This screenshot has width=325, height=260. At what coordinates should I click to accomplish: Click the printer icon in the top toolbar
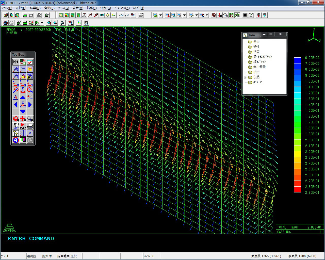39,15
